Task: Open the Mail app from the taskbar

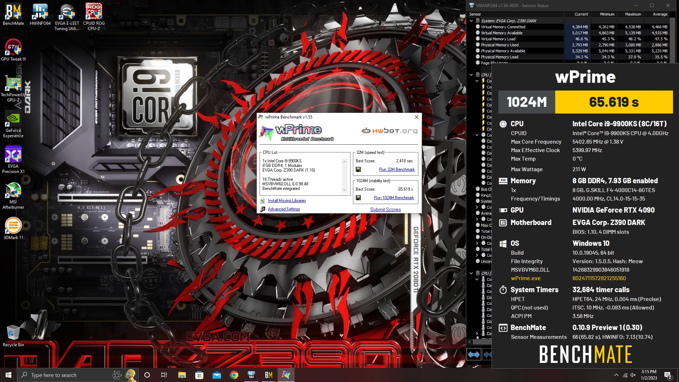Action: tap(216, 375)
